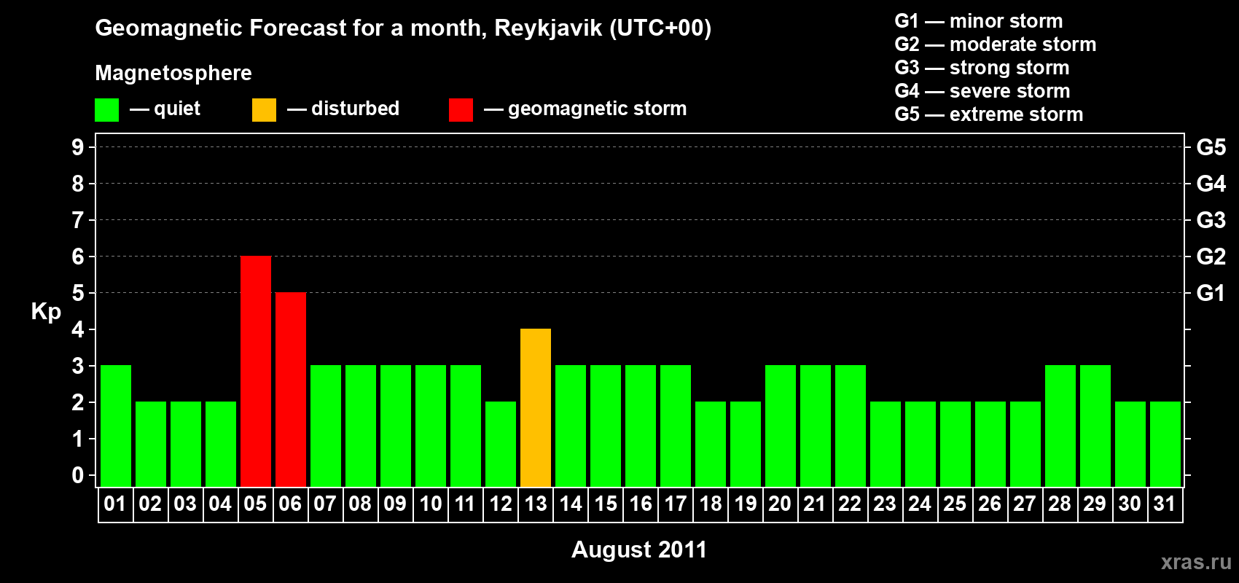This screenshot has width=1239, height=583.
Task: Click the 'Magnetosphere' heading
Action: (x=173, y=74)
